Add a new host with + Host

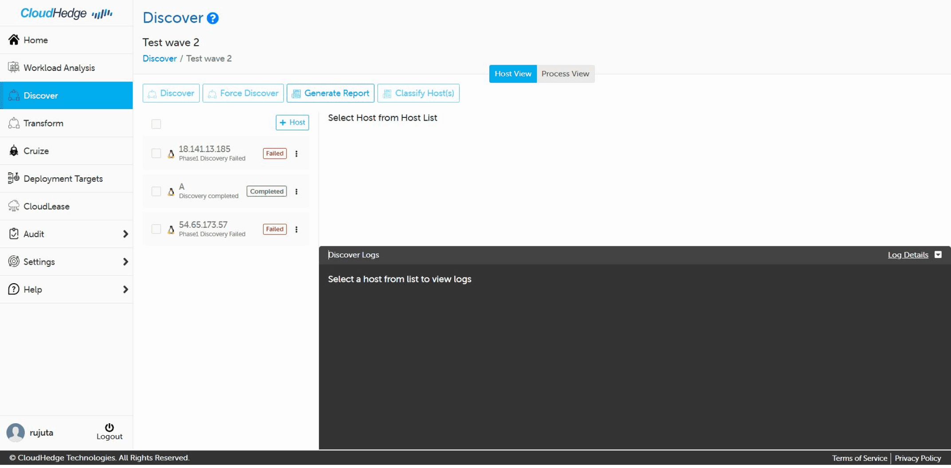(292, 122)
